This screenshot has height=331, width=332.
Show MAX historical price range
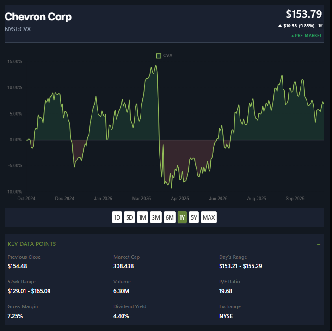[x=209, y=217]
